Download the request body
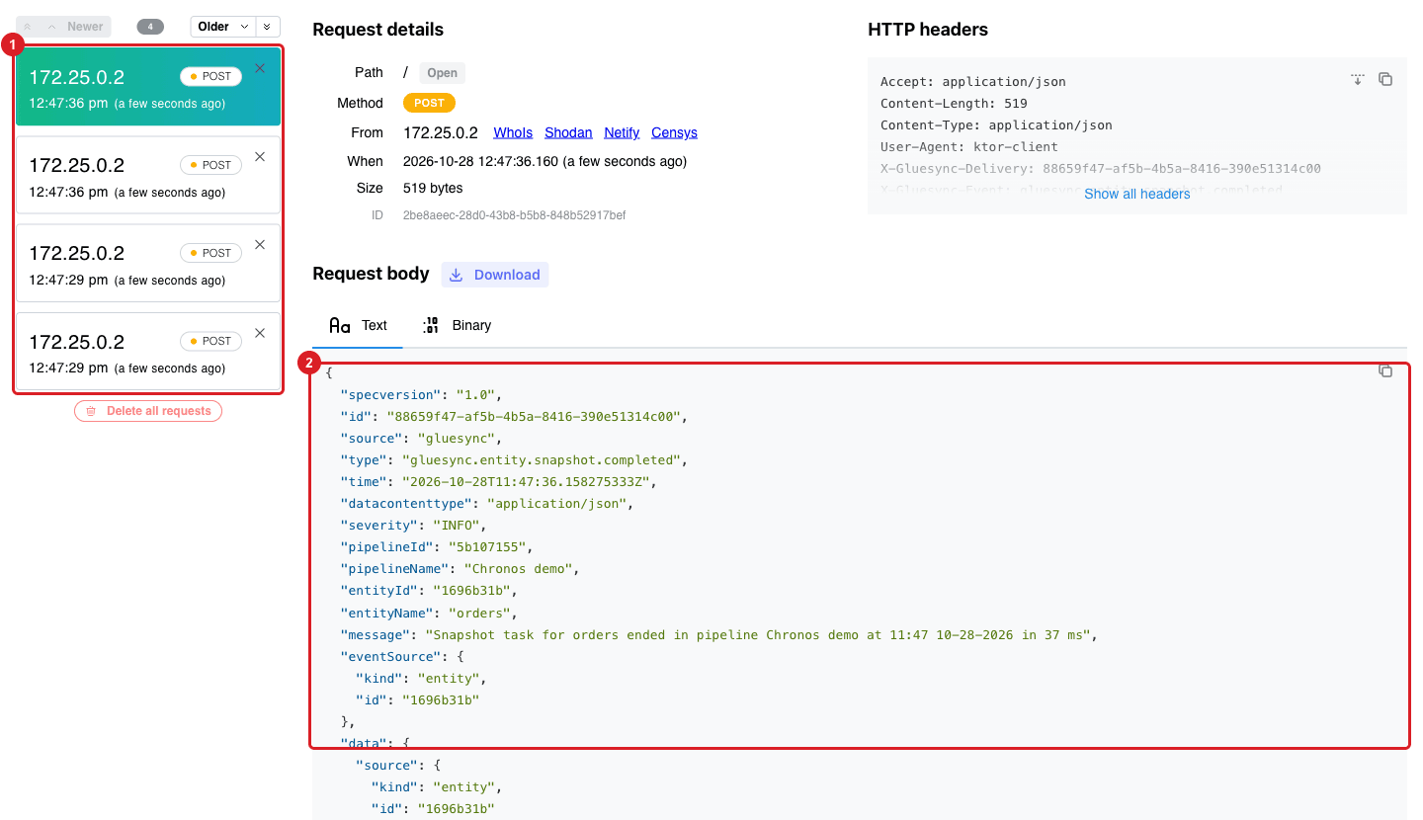The height and width of the screenshot is (820, 1423). [x=494, y=275]
